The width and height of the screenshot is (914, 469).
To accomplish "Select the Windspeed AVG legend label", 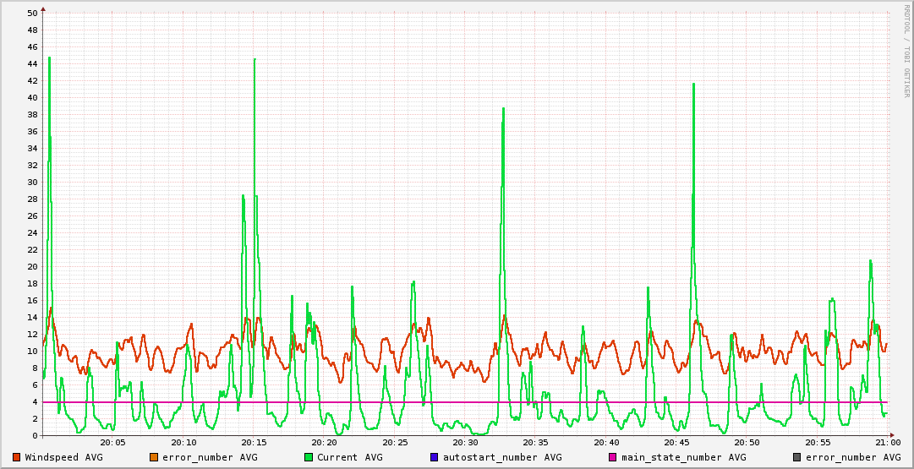I will click(x=63, y=457).
